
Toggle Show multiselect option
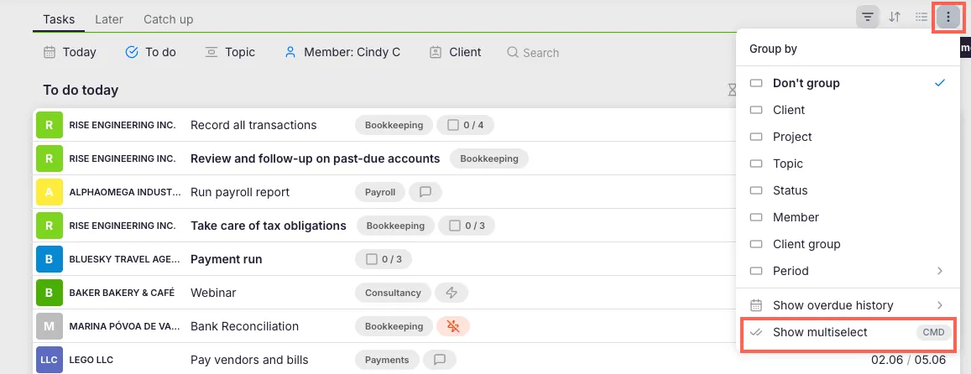pyautogui.click(x=819, y=332)
